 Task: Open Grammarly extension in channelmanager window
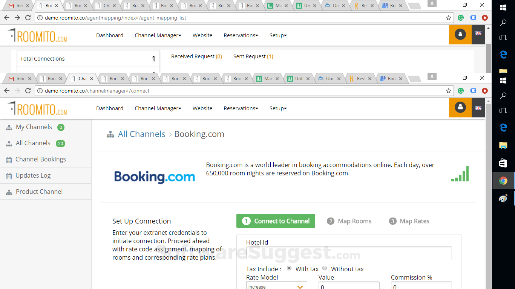(x=461, y=91)
